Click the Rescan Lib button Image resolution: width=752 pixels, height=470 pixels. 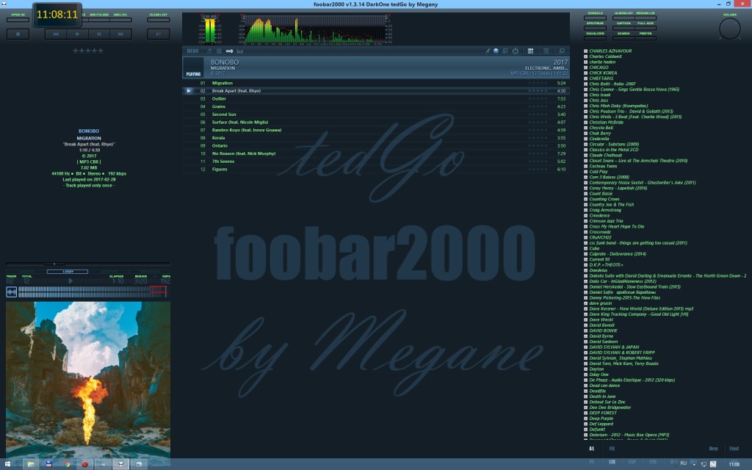[646, 16]
